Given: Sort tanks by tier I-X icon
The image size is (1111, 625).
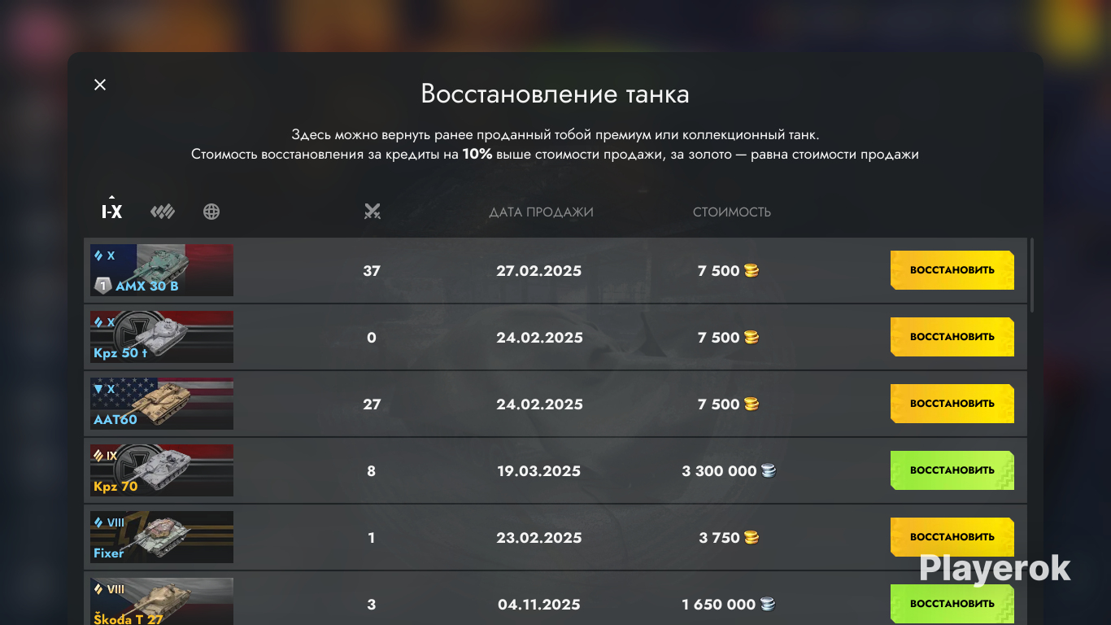Looking at the screenshot, I should click(111, 212).
